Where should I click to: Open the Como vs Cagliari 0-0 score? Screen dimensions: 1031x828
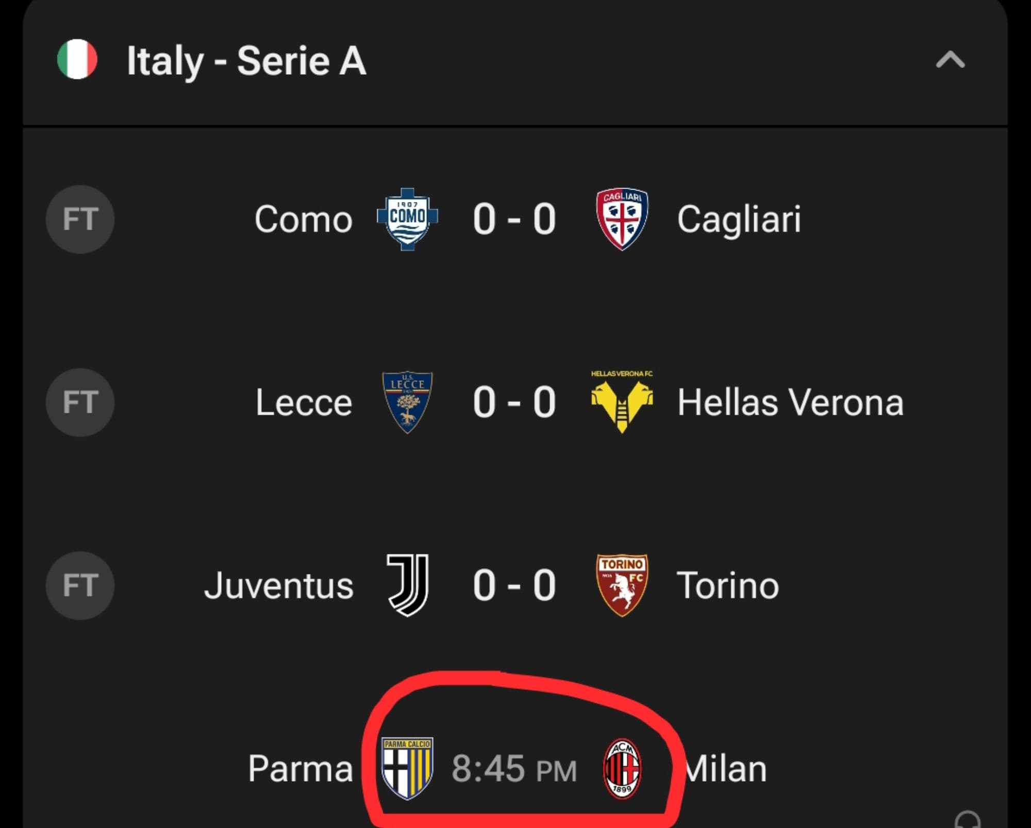tap(514, 219)
